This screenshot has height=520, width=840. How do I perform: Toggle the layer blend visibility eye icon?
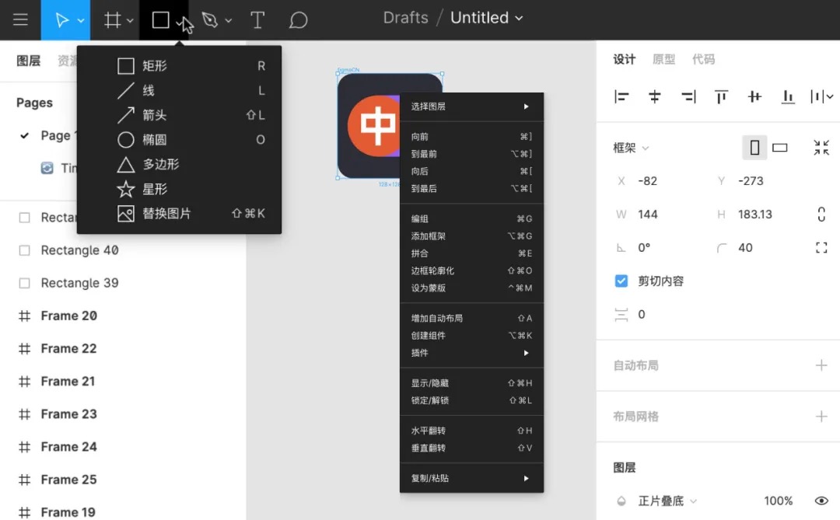822,501
